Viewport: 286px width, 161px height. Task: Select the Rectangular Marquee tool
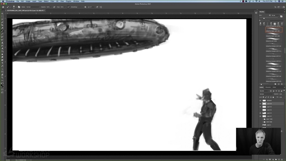[x=2, y=16]
